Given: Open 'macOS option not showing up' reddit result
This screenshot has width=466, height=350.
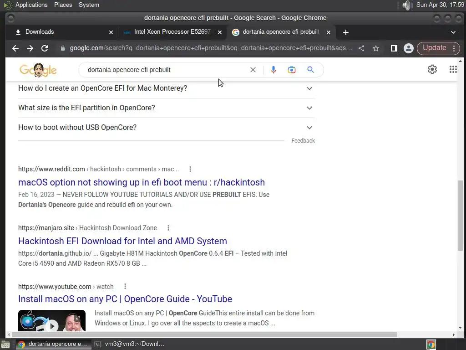Looking at the screenshot, I should tap(142, 182).
